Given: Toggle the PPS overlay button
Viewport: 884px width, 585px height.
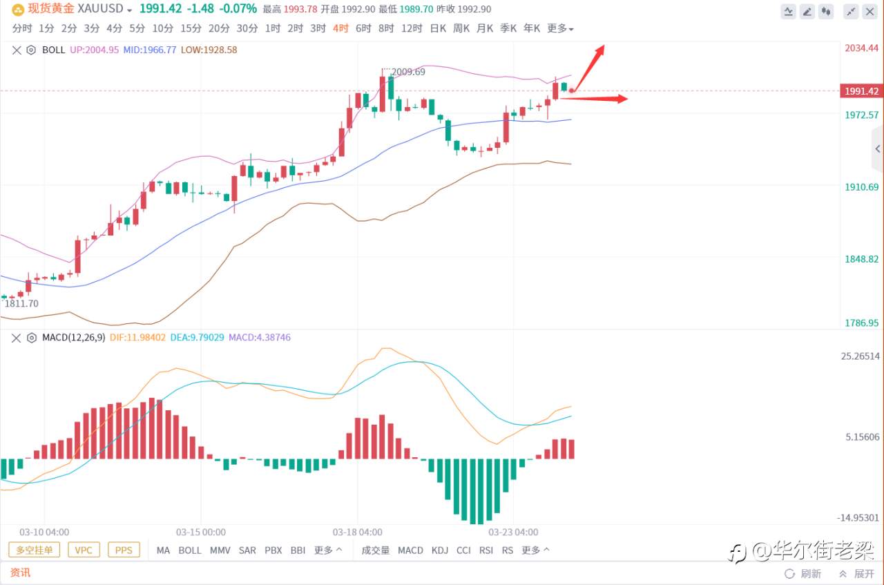Looking at the screenshot, I should coord(124,550).
